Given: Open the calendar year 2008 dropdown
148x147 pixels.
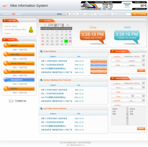Looking at the screenshot, I should click(x=52, y=25).
